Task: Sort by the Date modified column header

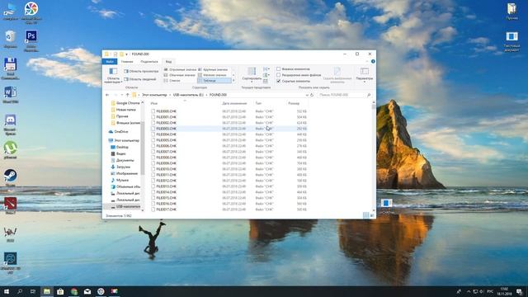Action: pyautogui.click(x=234, y=103)
